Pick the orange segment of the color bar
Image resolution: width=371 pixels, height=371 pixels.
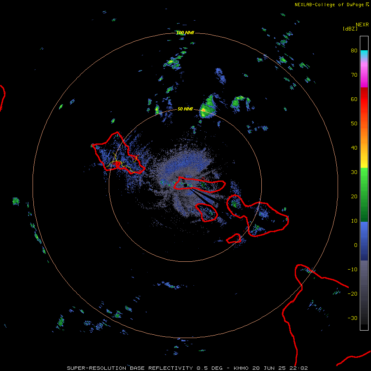coord(364,135)
